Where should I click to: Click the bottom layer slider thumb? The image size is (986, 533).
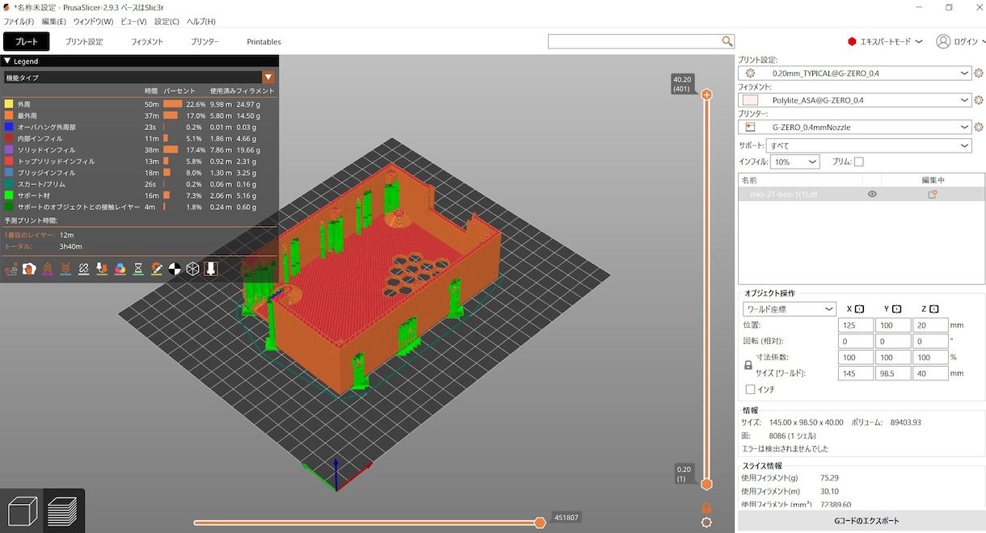tap(706, 485)
